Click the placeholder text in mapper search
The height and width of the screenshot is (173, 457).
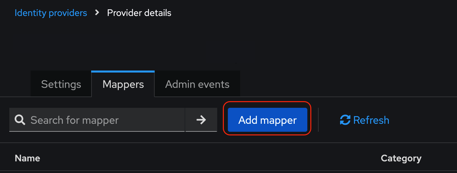75,120
